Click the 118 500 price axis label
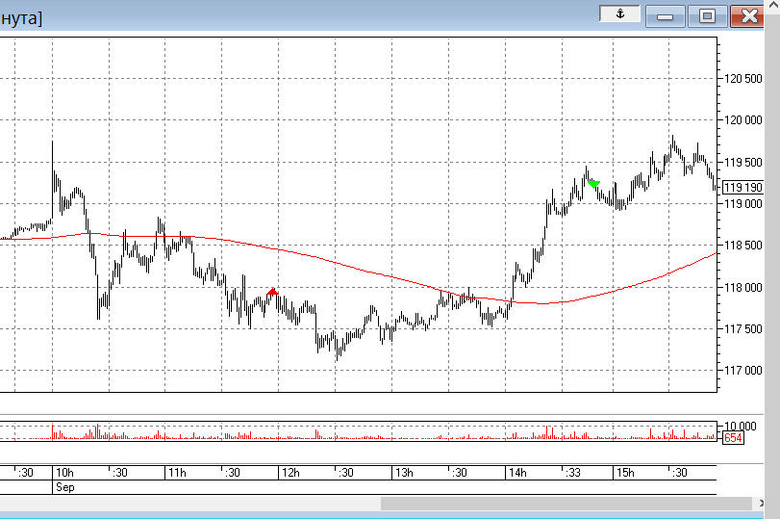 742,245
